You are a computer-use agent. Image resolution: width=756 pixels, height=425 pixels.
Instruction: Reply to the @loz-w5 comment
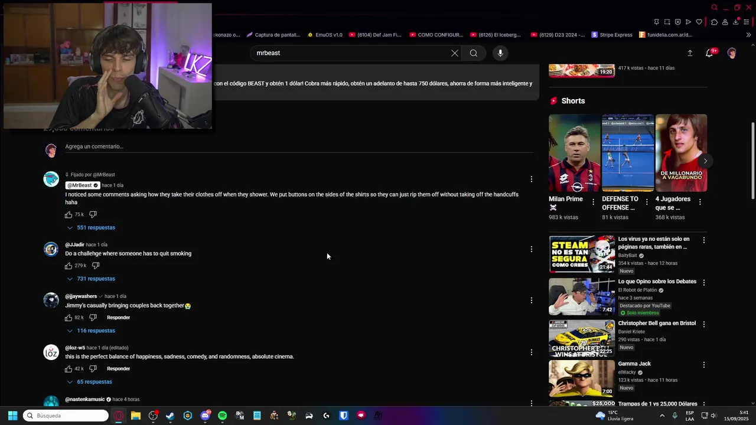click(118, 369)
